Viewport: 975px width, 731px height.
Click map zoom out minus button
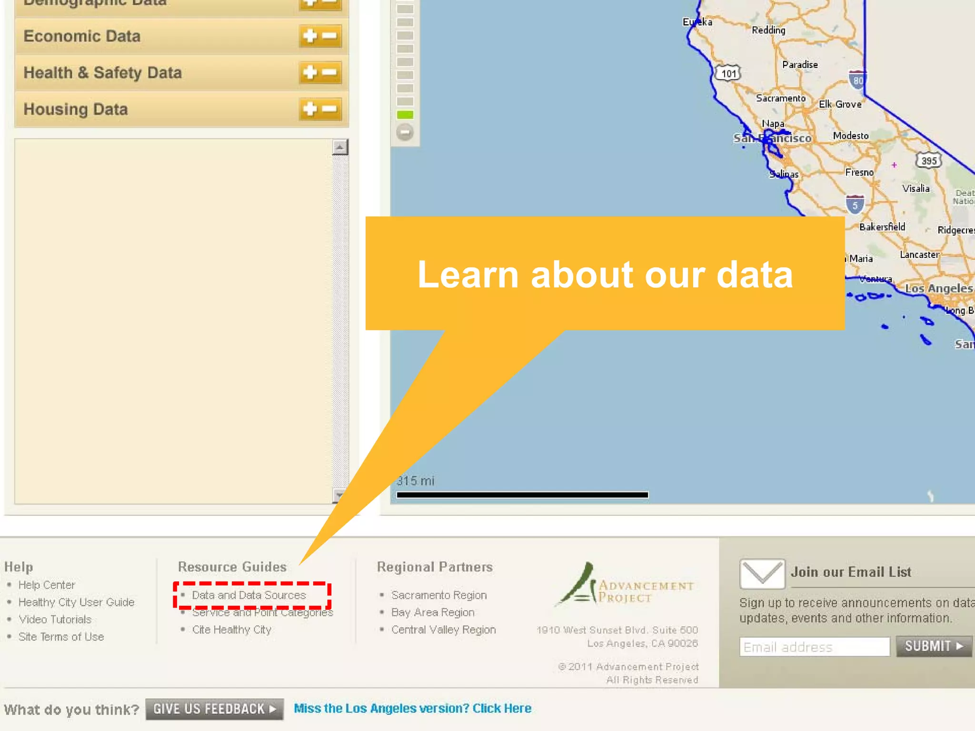point(405,132)
